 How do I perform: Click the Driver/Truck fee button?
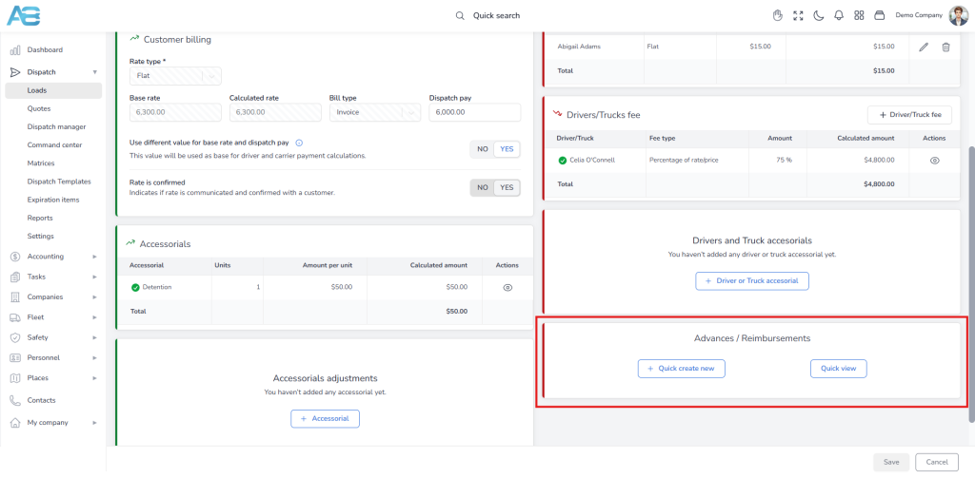(909, 115)
